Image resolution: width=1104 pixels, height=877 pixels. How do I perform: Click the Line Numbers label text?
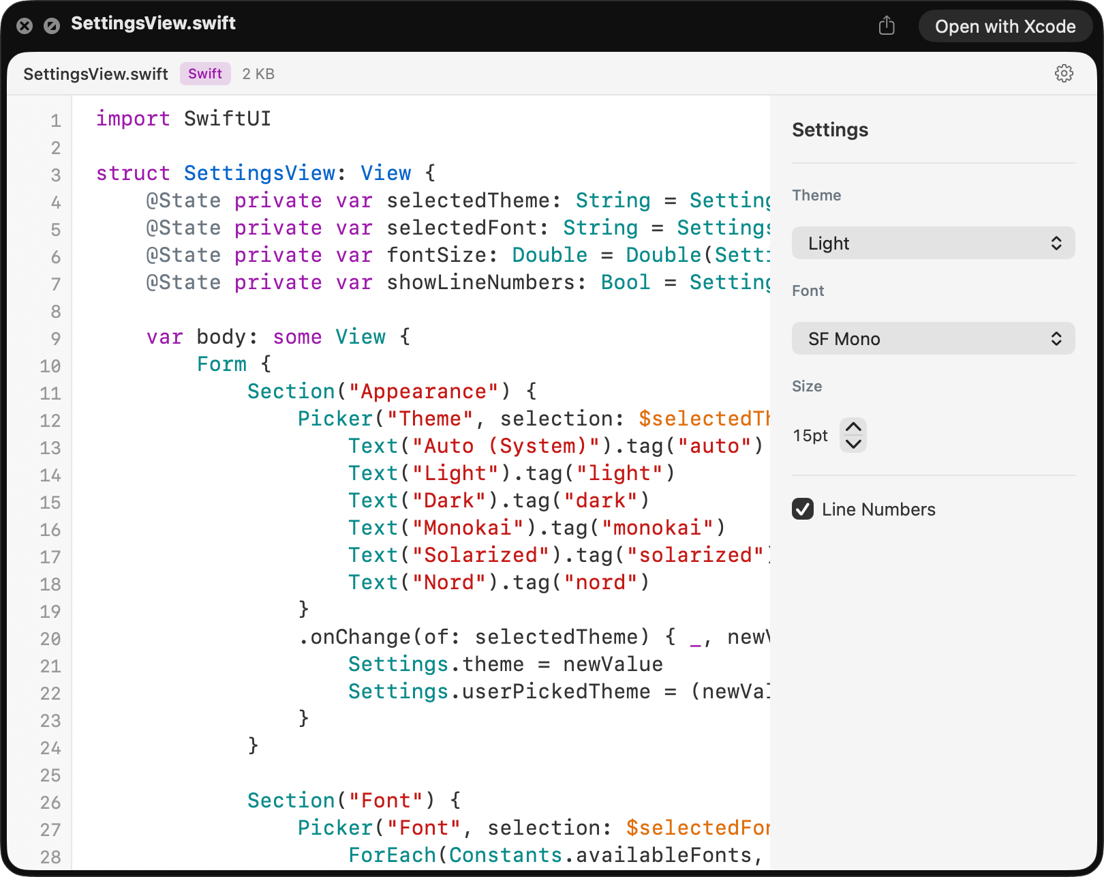point(878,509)
